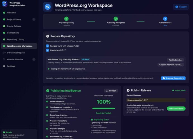This screenshot has height=139, width=193.
Task: Open Repository Library
Action: tap(19, 39)
